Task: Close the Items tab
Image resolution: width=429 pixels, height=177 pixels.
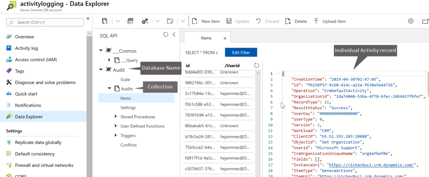Action: pos(225,38)
